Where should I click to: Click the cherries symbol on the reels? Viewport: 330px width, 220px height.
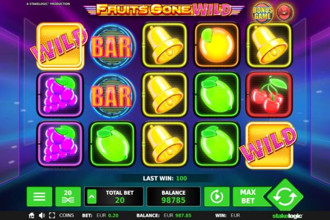coord(269,95)
